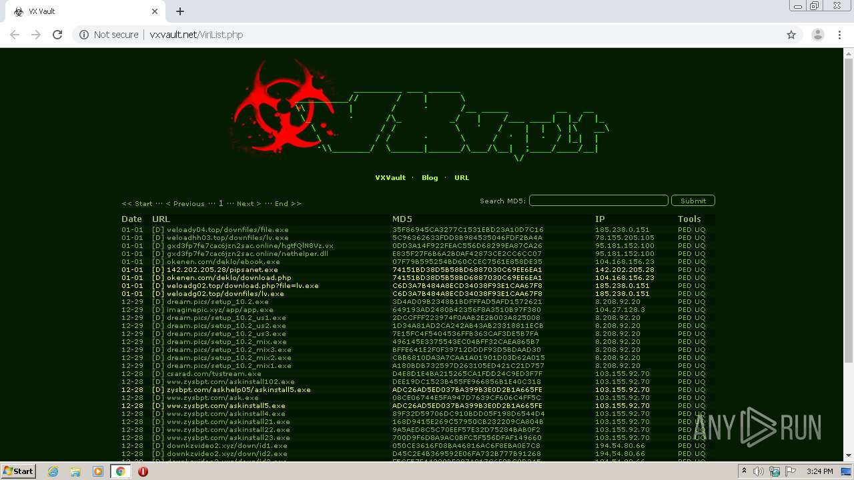Open the volume control tray icon

coord(759,471)
